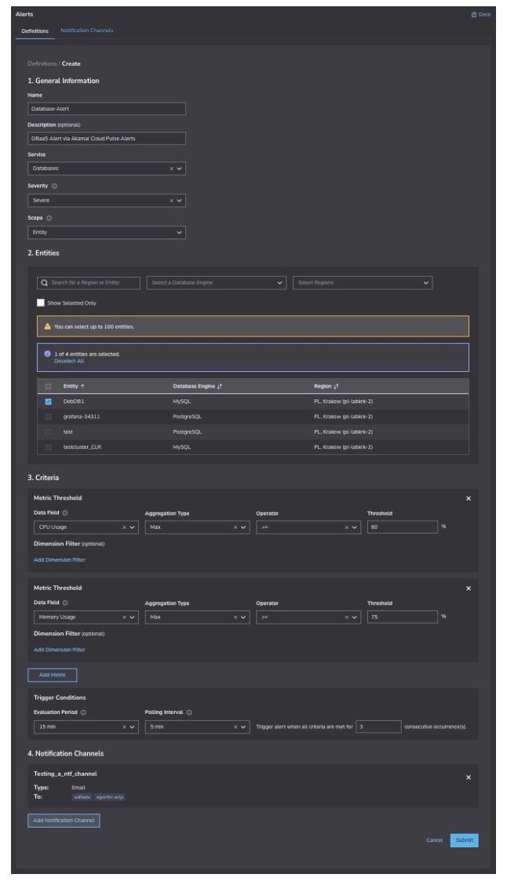Clear the Service Databases selection
Image resolution: width=507 pixels, height=885 pixels.
point(172,168)
